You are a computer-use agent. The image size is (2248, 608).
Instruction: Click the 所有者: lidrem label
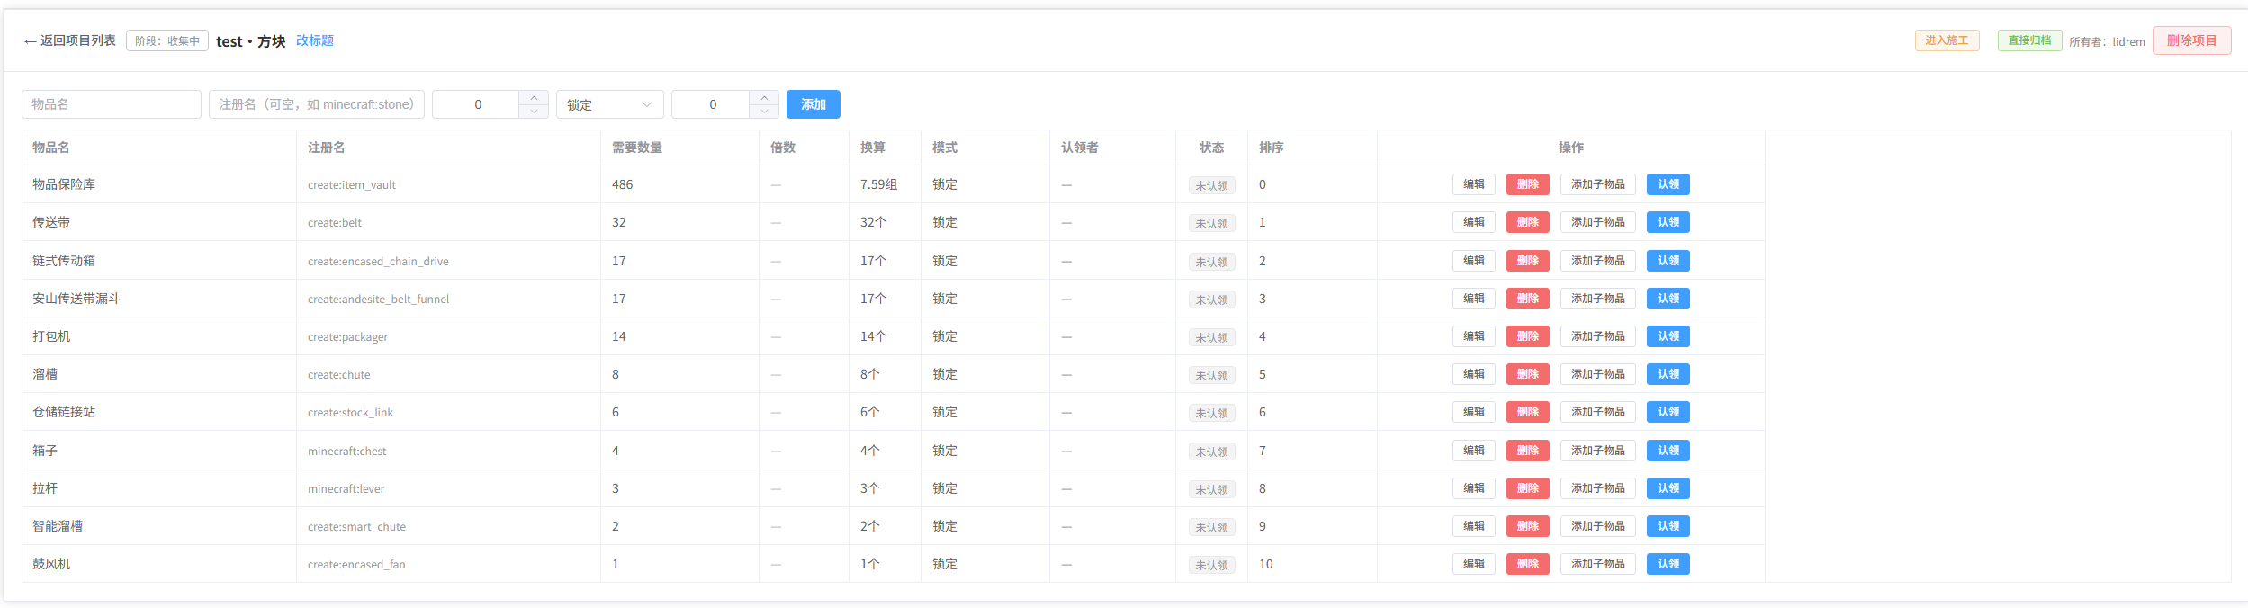tap(2107, 41)
